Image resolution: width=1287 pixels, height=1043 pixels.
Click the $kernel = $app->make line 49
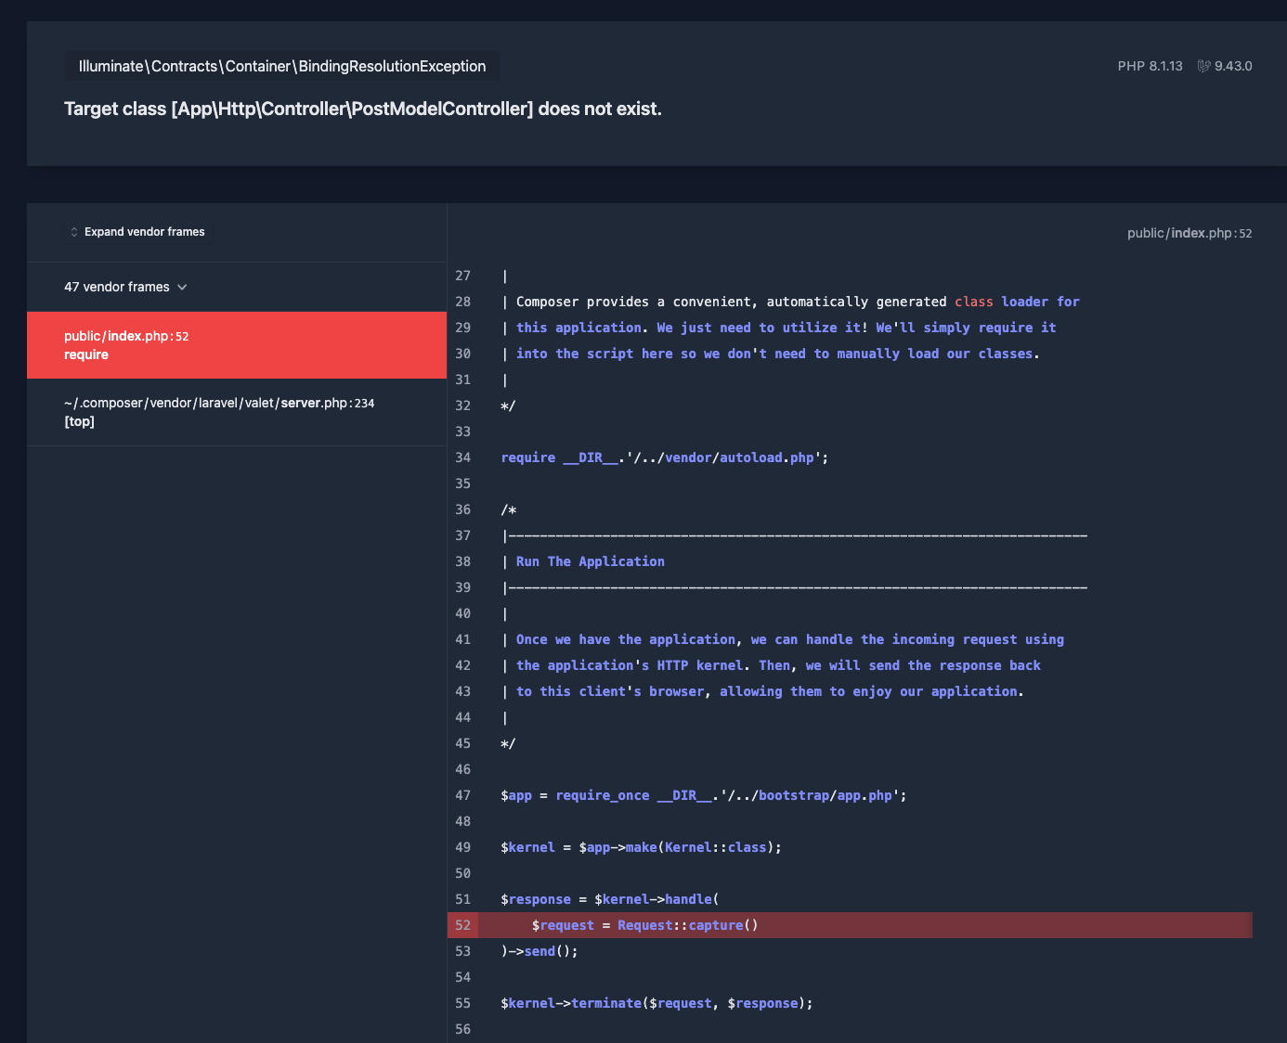click(641, 847)
